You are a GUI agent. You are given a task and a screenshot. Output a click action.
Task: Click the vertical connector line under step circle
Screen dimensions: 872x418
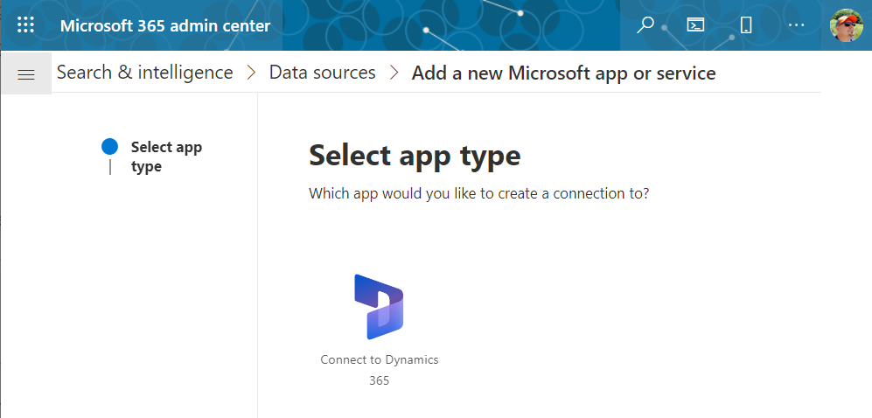click(110, 167)
